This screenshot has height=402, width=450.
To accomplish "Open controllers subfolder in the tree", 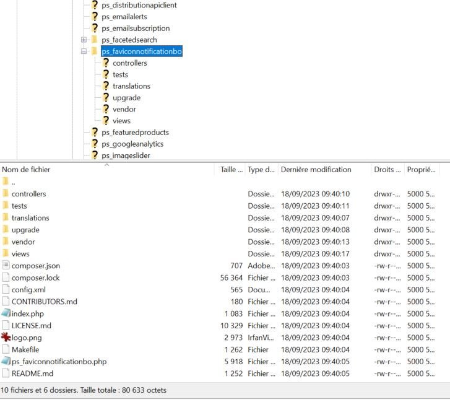I will pos(130,63).
